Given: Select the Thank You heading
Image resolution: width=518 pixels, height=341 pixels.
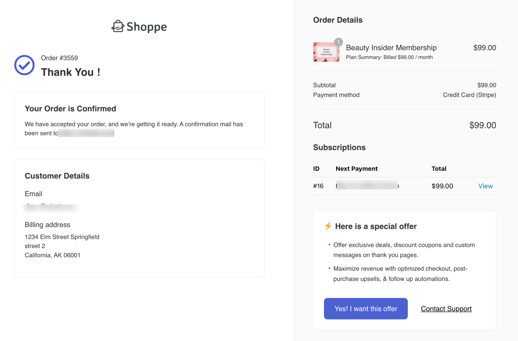Looking at the screenshot, I should coord(71,72).
